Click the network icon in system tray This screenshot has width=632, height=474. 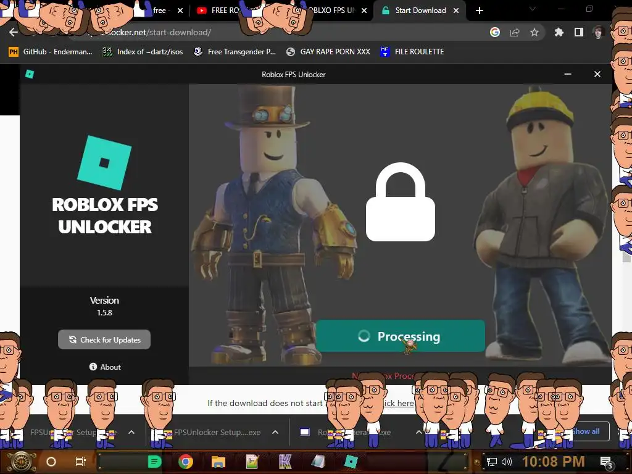click(491, 462)
